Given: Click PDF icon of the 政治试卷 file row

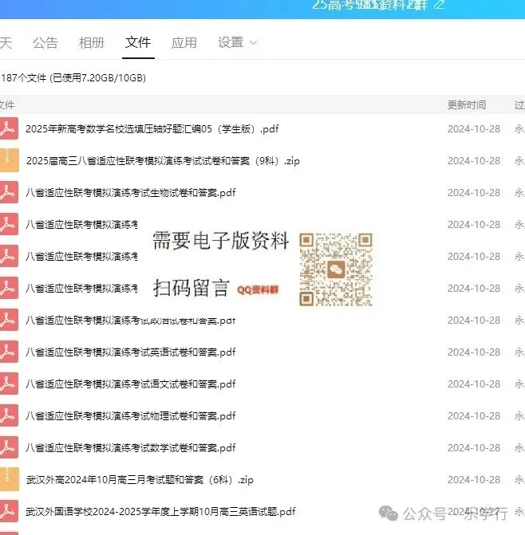Looking at the screenshot, I should [9, 320].
